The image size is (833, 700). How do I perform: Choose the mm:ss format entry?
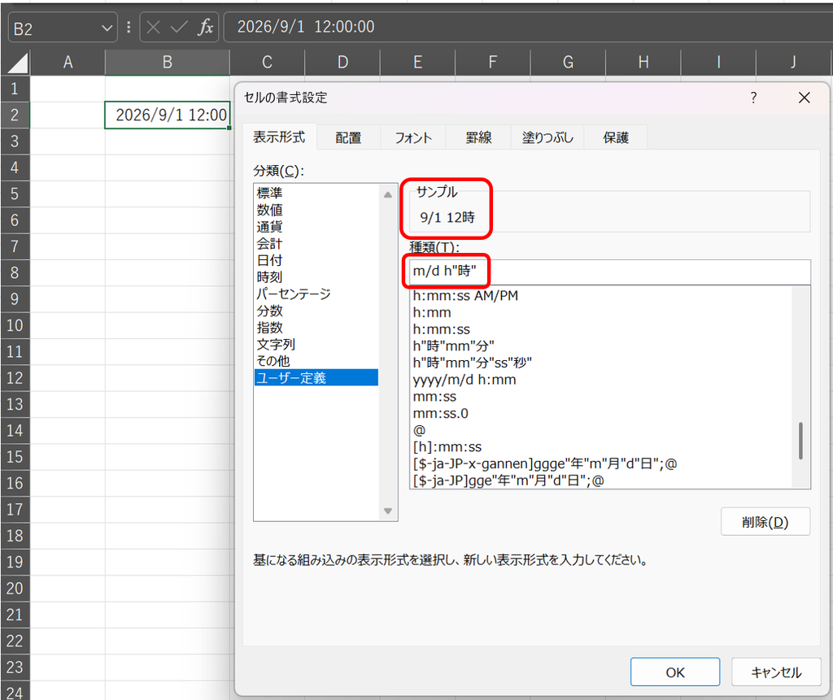(600, 397)
